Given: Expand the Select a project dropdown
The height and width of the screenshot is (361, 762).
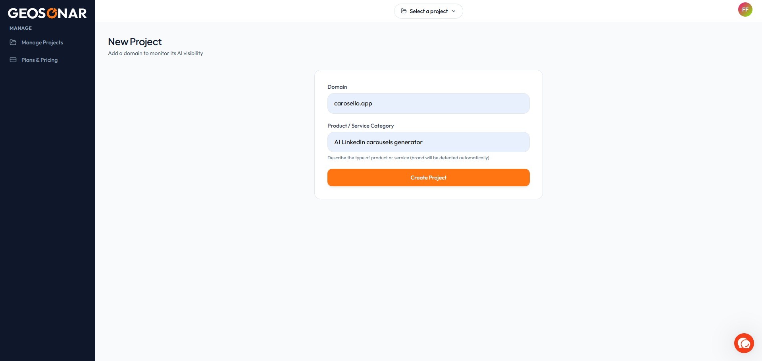Looking at the screenshot, I should coord(428,11).
